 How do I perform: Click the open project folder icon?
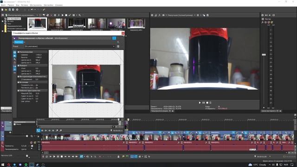pos(6,9)
